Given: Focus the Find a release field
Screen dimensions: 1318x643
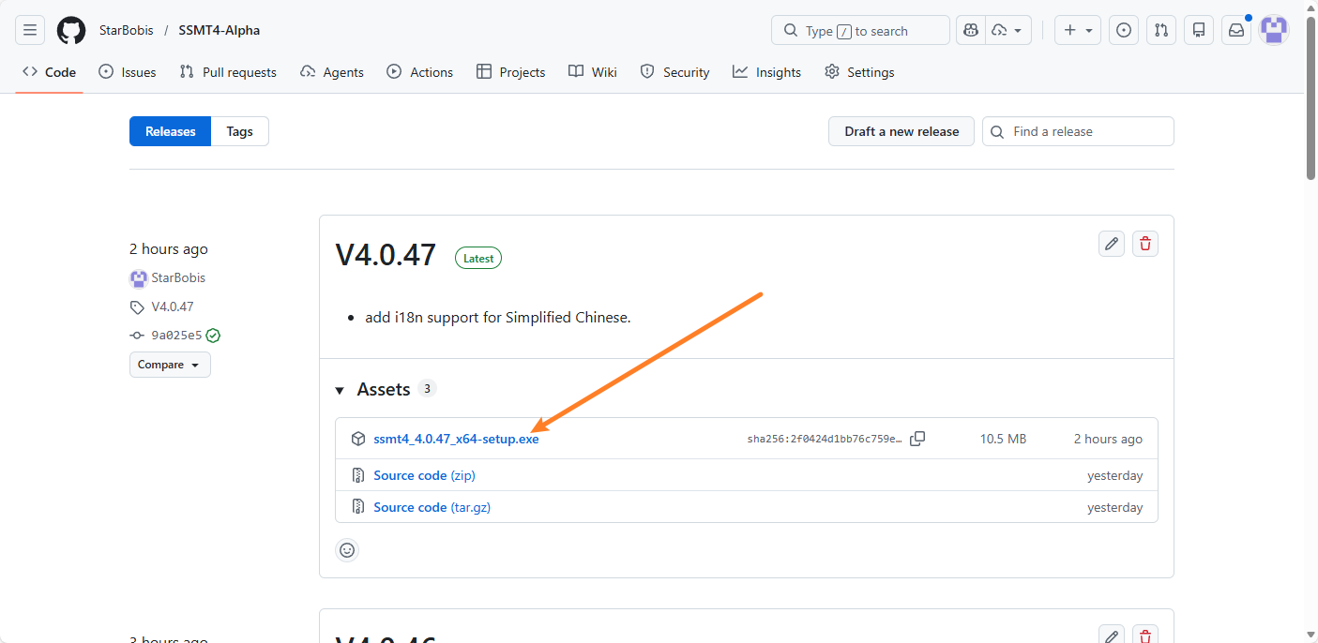Looking at the screenshot, I should click(1078, 131).
